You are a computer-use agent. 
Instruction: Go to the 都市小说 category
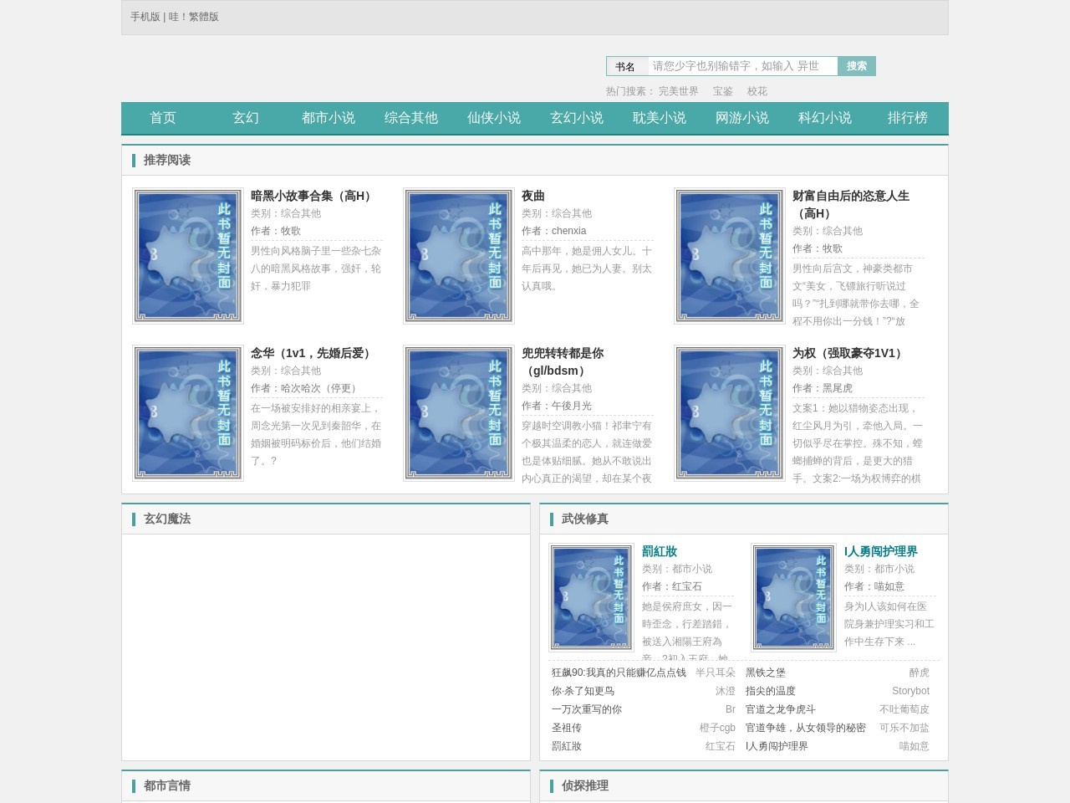pyautogui.click(x=328, y=118)
